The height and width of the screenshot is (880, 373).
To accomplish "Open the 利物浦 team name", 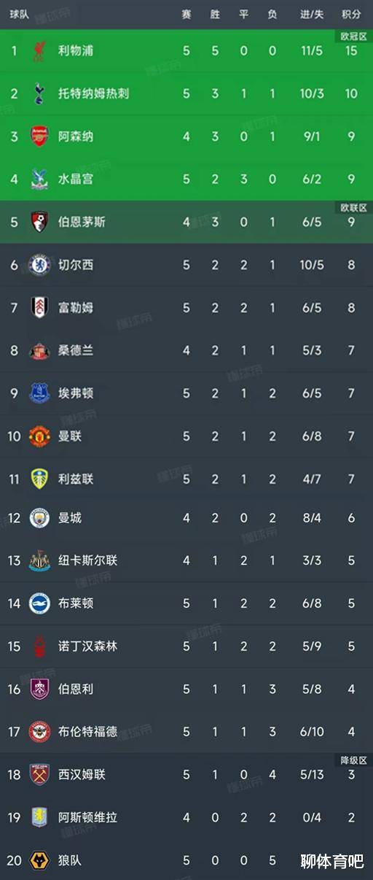I will 76,50.
